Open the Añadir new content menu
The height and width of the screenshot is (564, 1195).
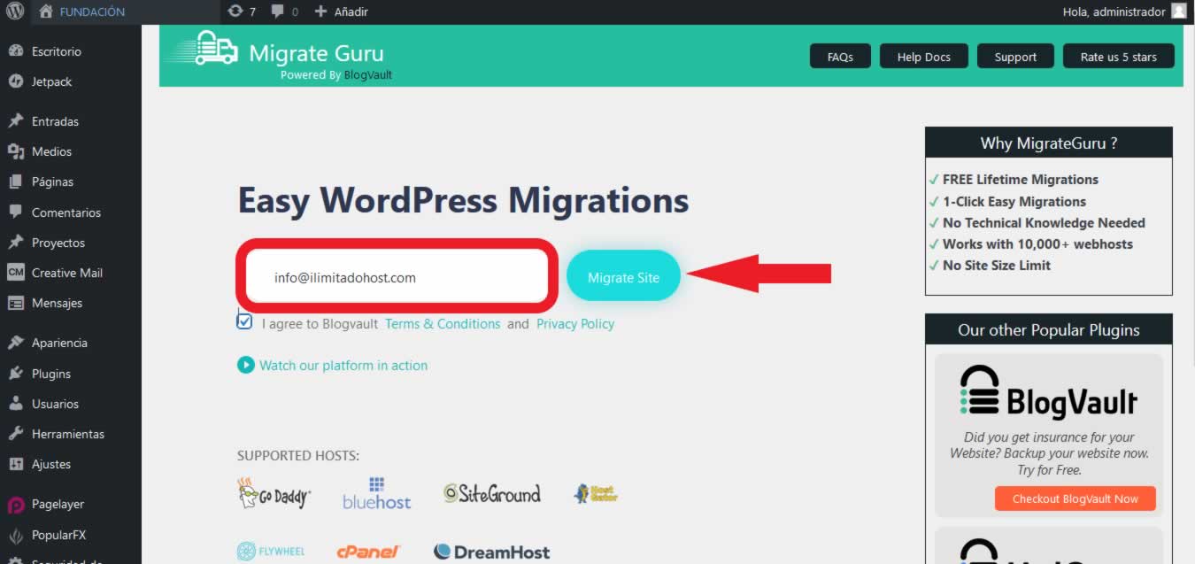click(342, 12)
